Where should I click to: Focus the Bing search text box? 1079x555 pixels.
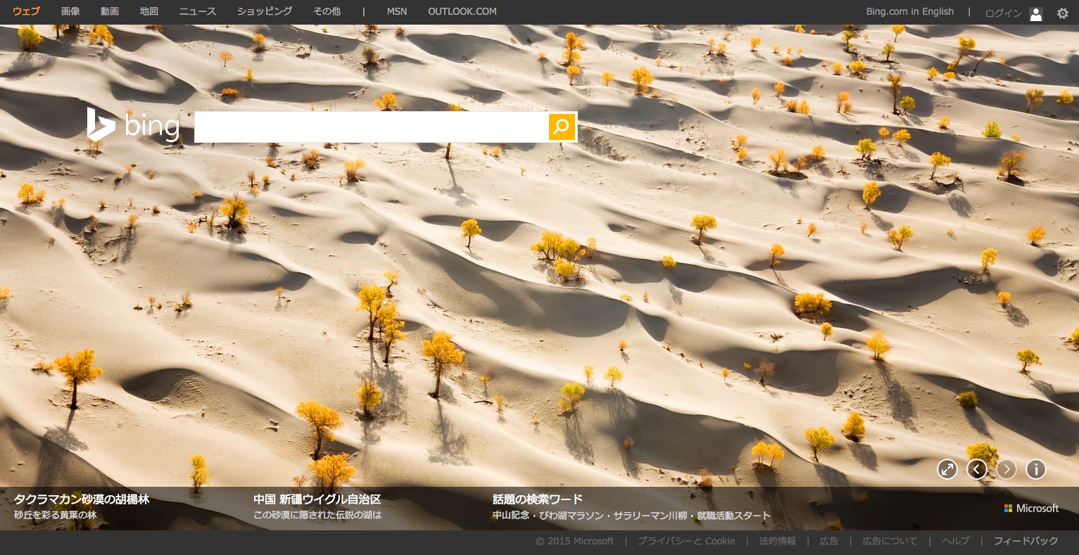371,127
